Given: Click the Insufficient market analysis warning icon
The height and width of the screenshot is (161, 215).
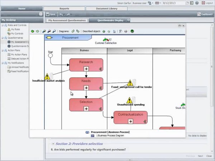Looking at the screenshot, I should (47, 76).
